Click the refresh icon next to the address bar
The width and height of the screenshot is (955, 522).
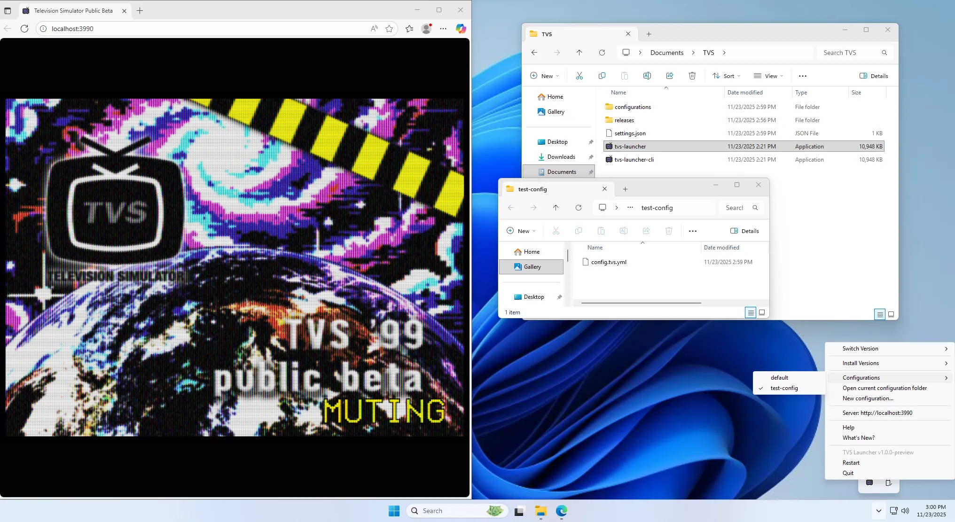(24, 29)
